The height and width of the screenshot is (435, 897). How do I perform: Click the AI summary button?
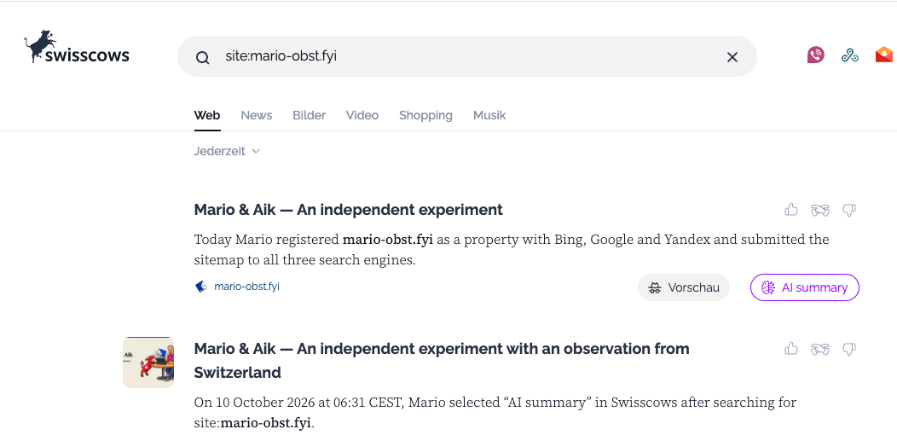click(805, 287)
